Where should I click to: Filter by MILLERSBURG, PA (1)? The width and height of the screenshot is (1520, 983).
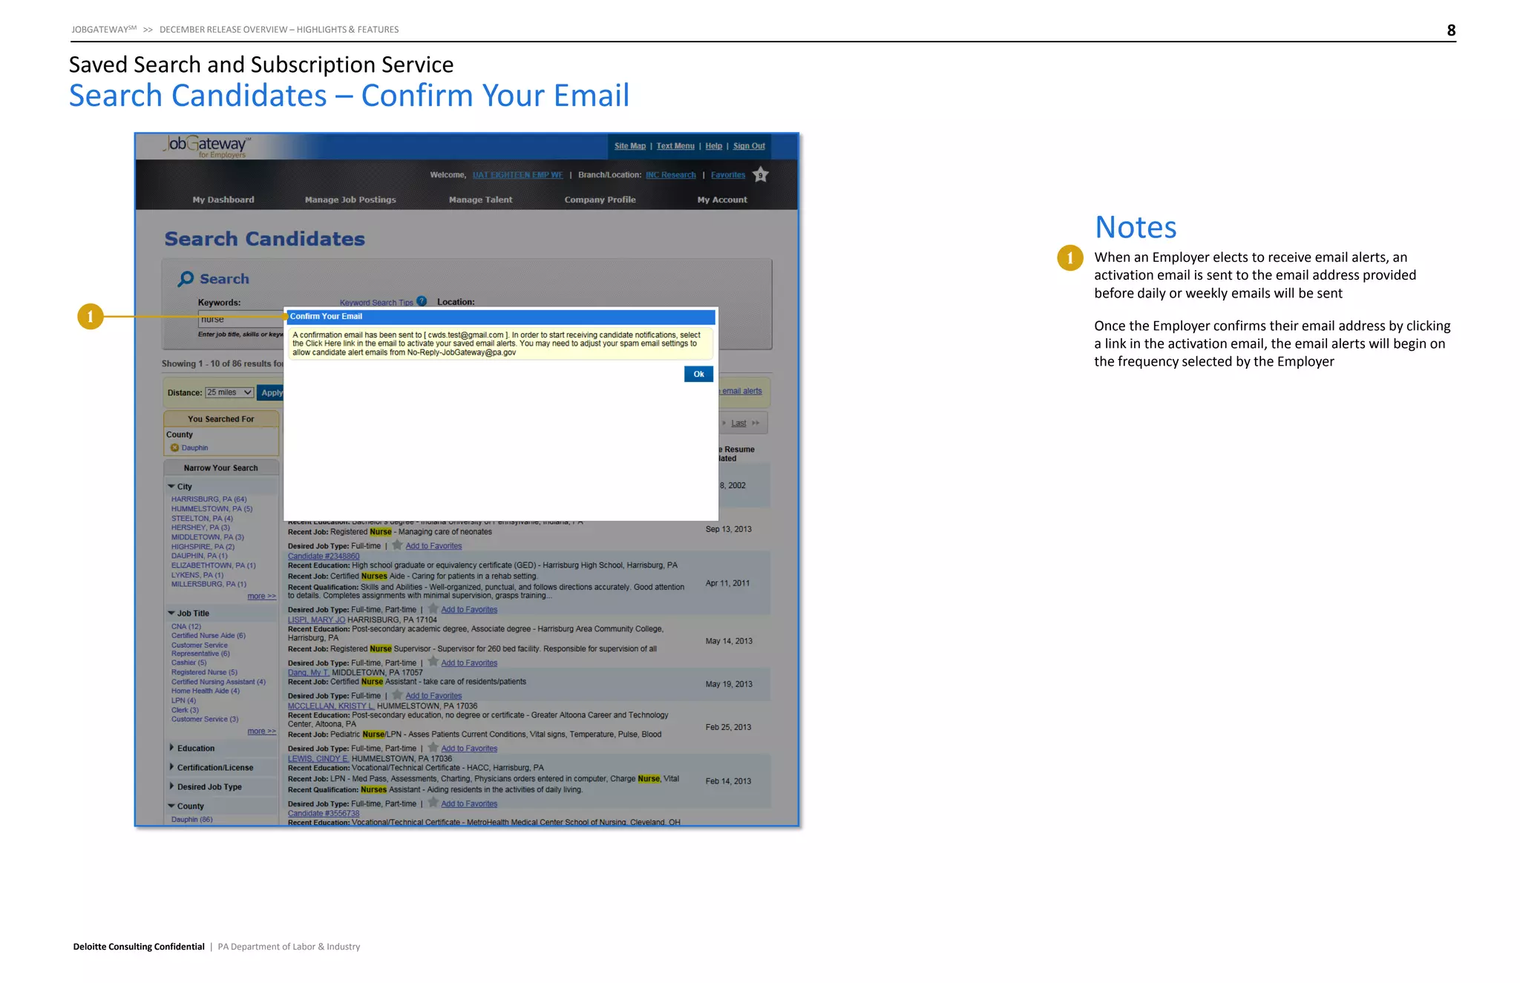209,584
